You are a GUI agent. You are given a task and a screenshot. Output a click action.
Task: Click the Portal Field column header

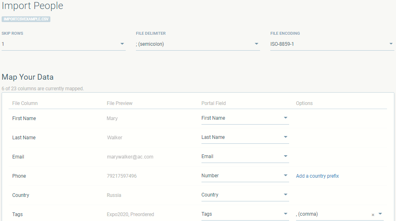click(x=213, y=103)
